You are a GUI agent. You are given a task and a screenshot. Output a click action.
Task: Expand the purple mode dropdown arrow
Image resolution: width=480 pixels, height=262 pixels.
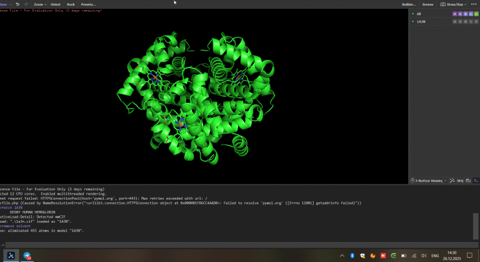(11, 4)
